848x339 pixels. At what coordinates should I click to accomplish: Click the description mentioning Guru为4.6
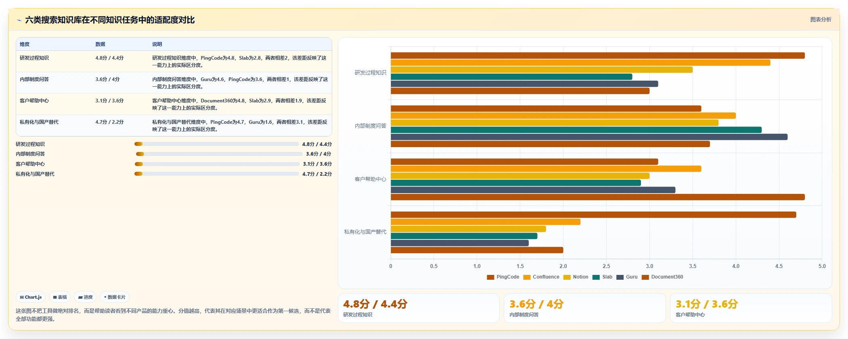[240, 83]
